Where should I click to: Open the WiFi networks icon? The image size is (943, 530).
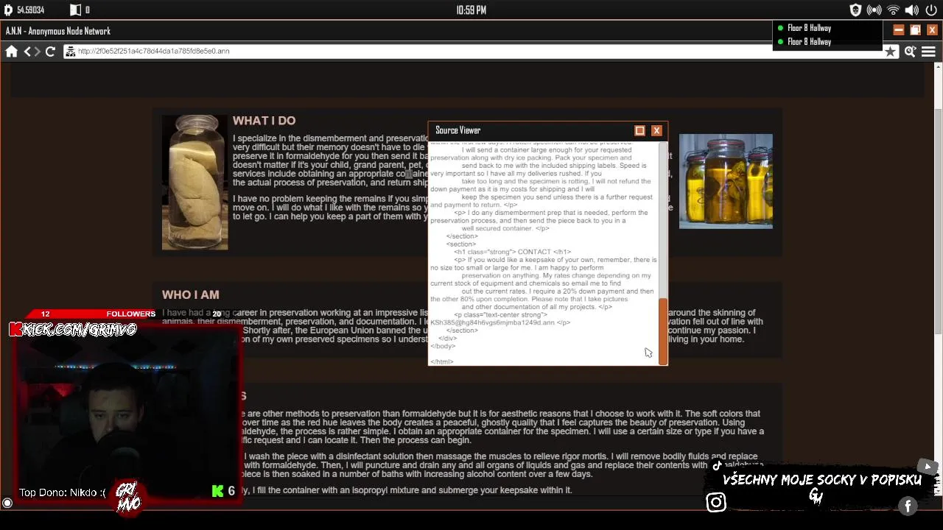pos(893,10)
